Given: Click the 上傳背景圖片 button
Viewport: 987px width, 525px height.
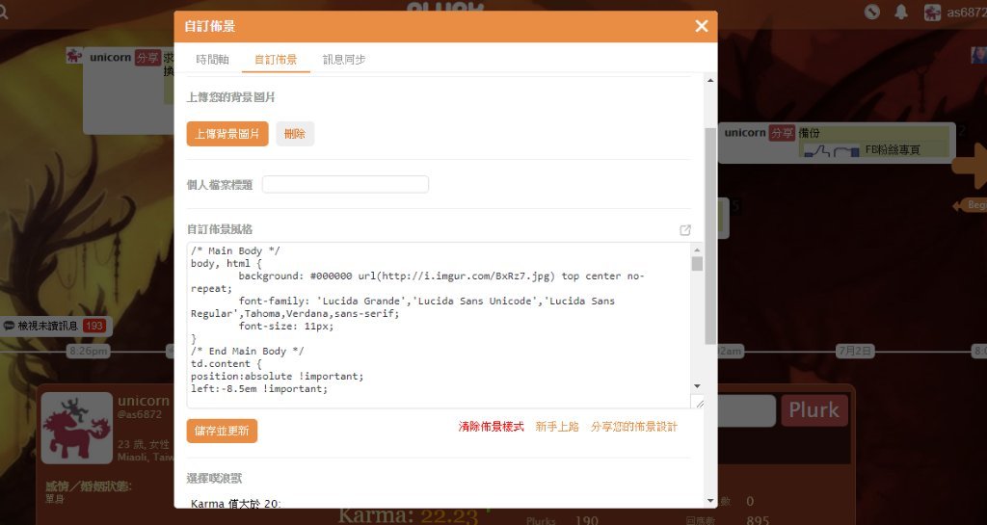Looking at the screenshot, I should pos(227,134).
